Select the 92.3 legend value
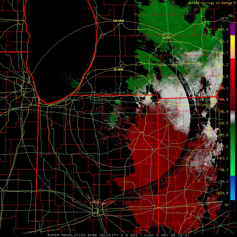 tap(224, 41)
